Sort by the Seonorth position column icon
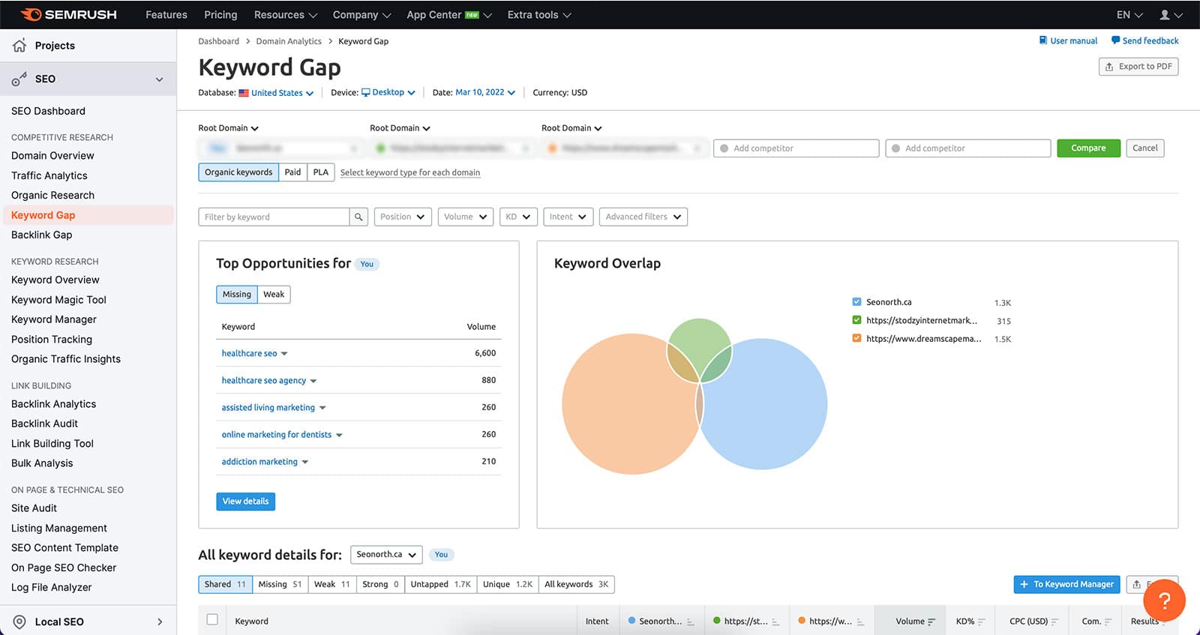The height and width of the screenshot is (635, 1200). coord(690,622)
